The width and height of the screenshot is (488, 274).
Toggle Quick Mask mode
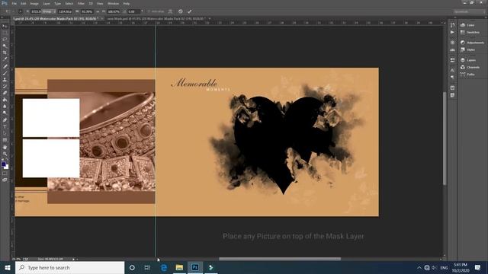click(5, 174)
